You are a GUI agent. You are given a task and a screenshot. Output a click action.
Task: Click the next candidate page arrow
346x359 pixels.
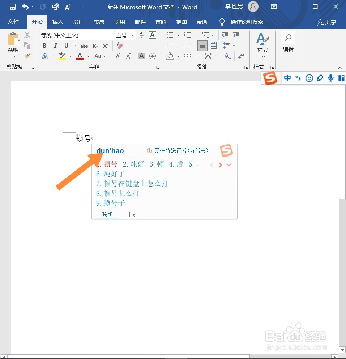[x=221, y=164]
